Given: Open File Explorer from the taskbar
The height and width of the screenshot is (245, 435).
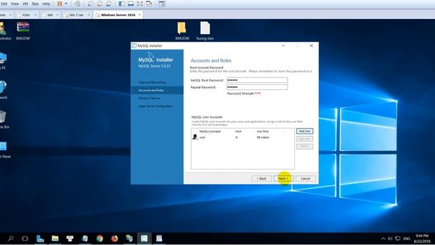Looking at the screenshot, I should (55, 238).
